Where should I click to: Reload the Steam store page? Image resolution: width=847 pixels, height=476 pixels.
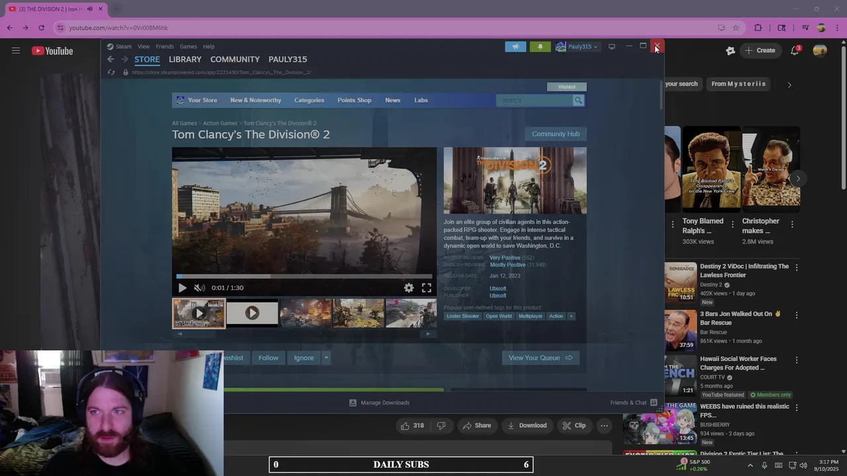(x=111, y=72)
